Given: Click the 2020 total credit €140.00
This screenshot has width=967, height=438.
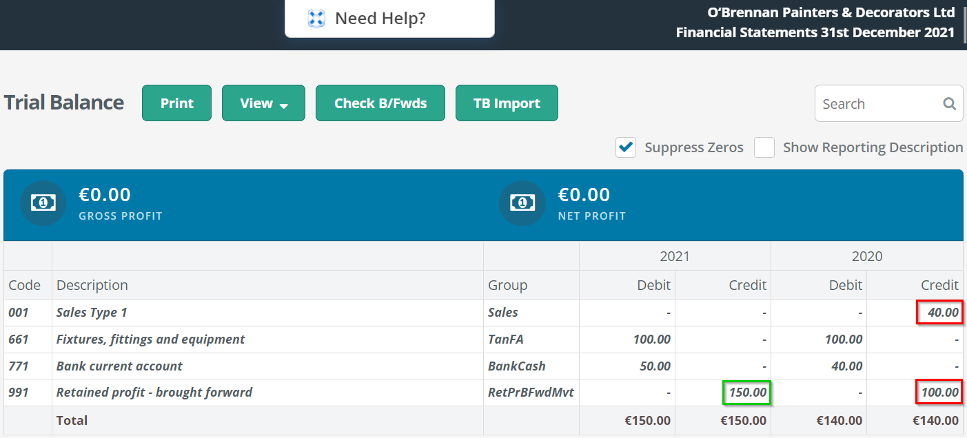Looking at the screenshot, I should [x=935, y=420].
